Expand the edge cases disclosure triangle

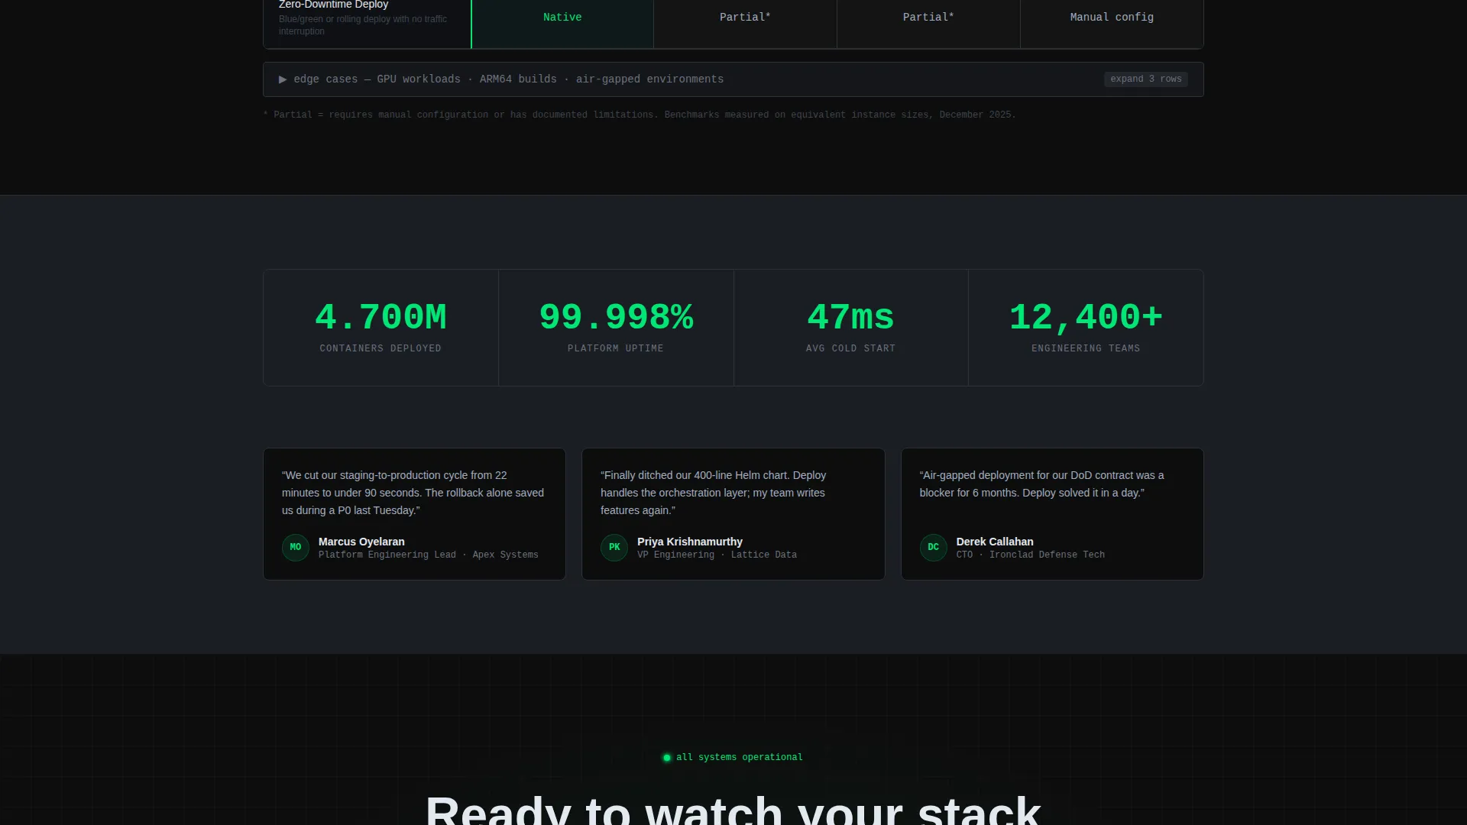point(283,79)
